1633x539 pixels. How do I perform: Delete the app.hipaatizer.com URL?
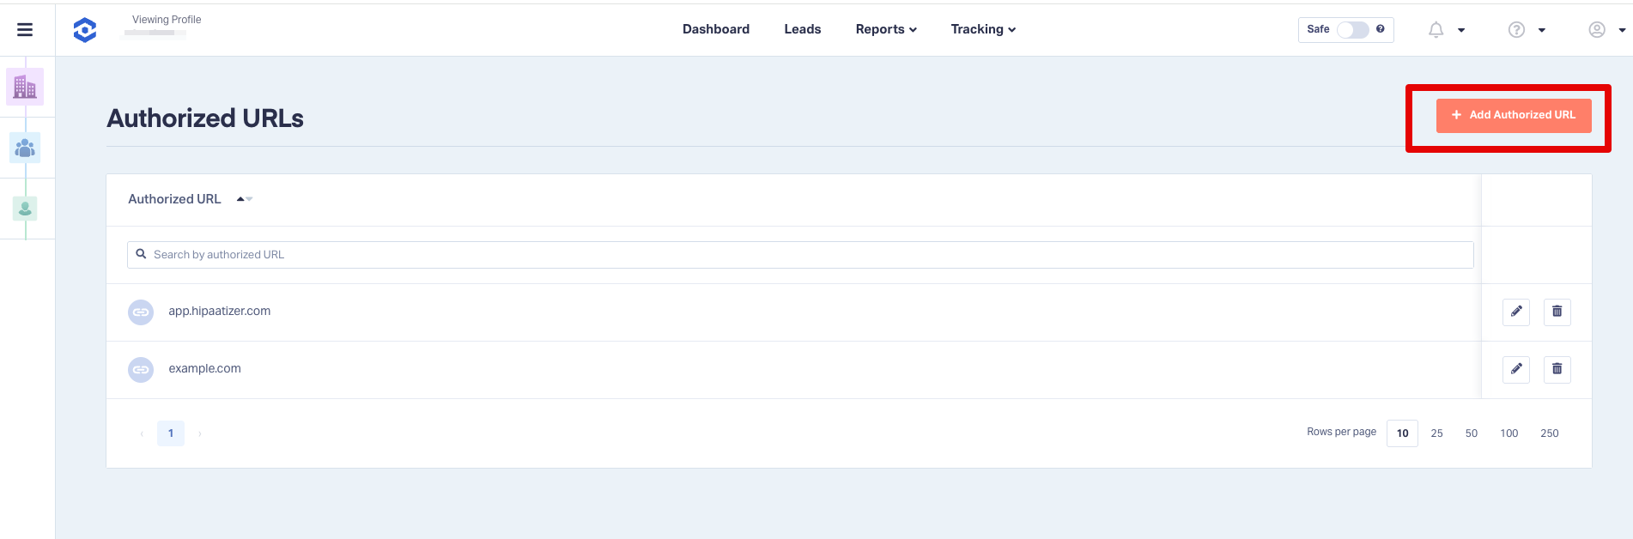1557,312
